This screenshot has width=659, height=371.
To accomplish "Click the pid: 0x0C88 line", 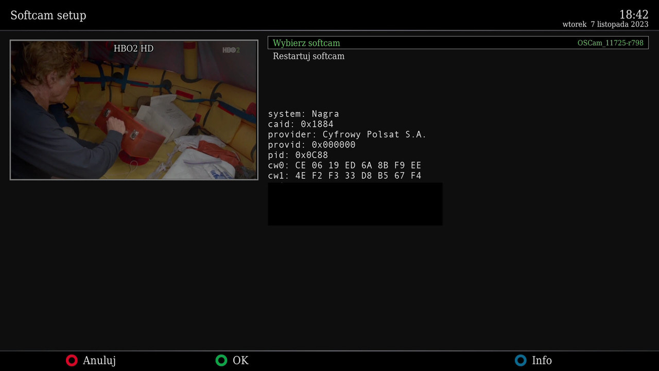I will tap(298, 155).
